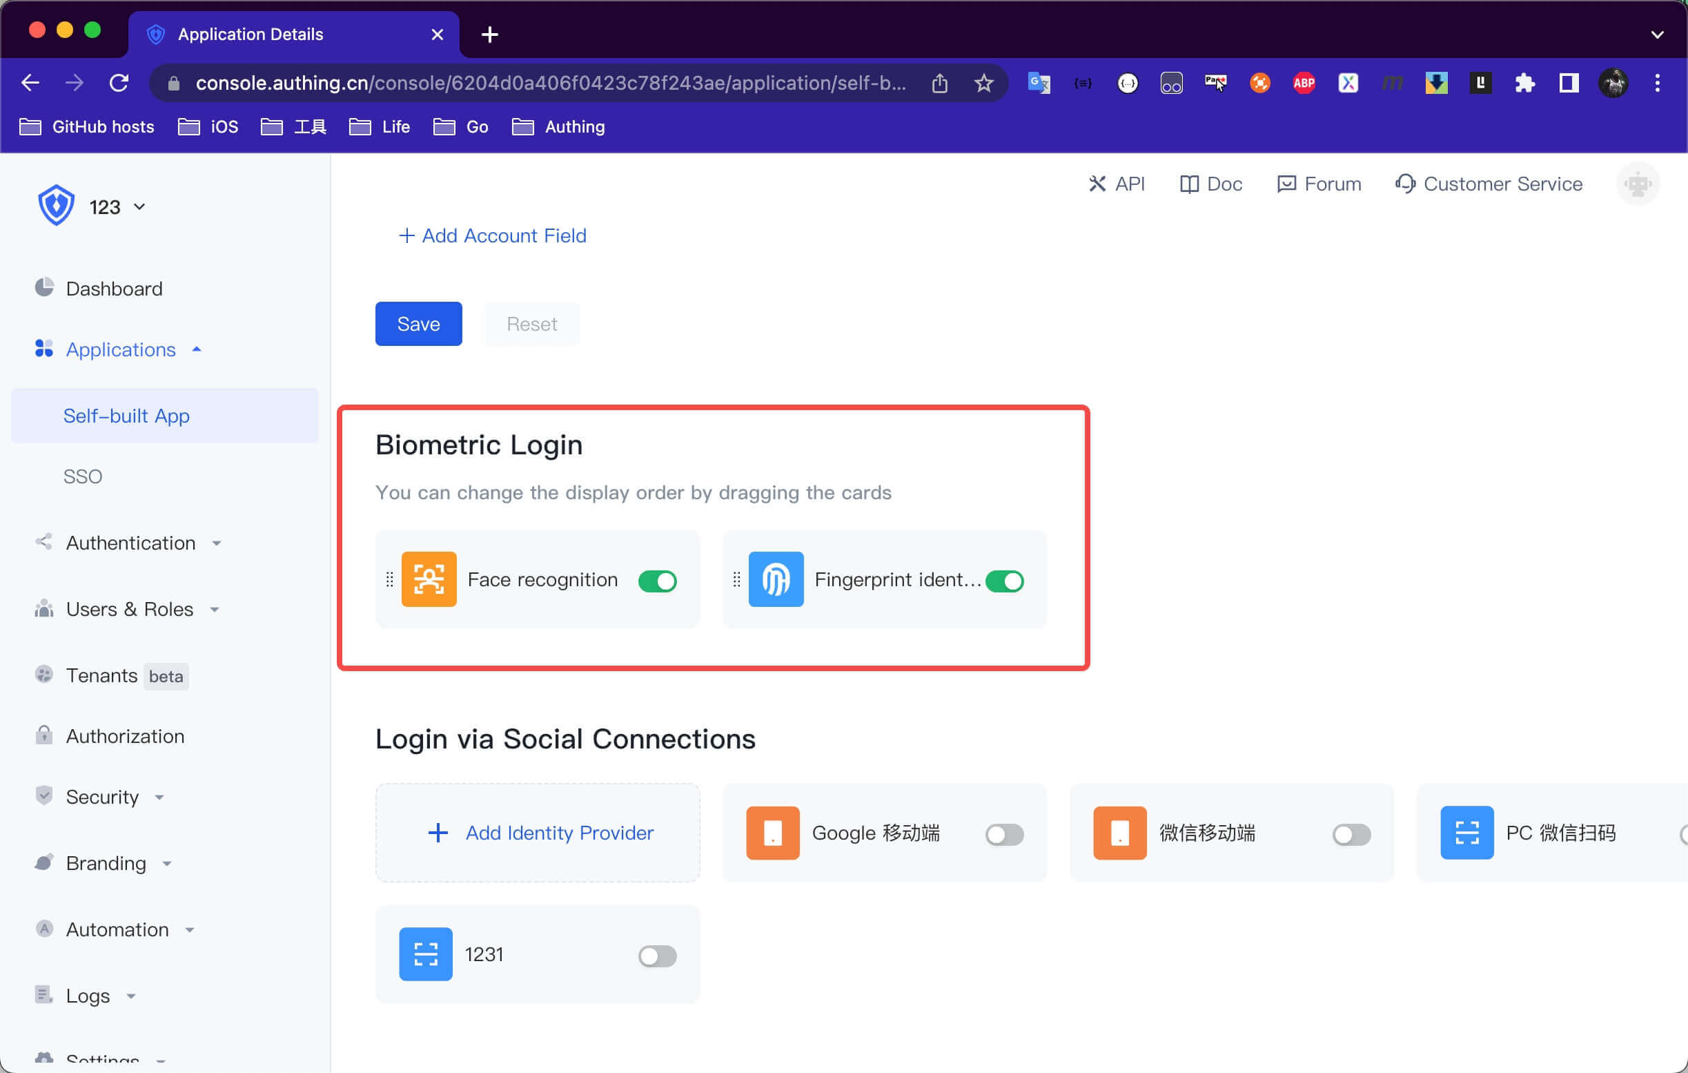Select SSO in the sidebar

[x=83, y=476]
